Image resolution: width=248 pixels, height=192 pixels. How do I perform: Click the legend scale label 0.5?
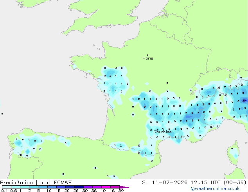[14, 190]
